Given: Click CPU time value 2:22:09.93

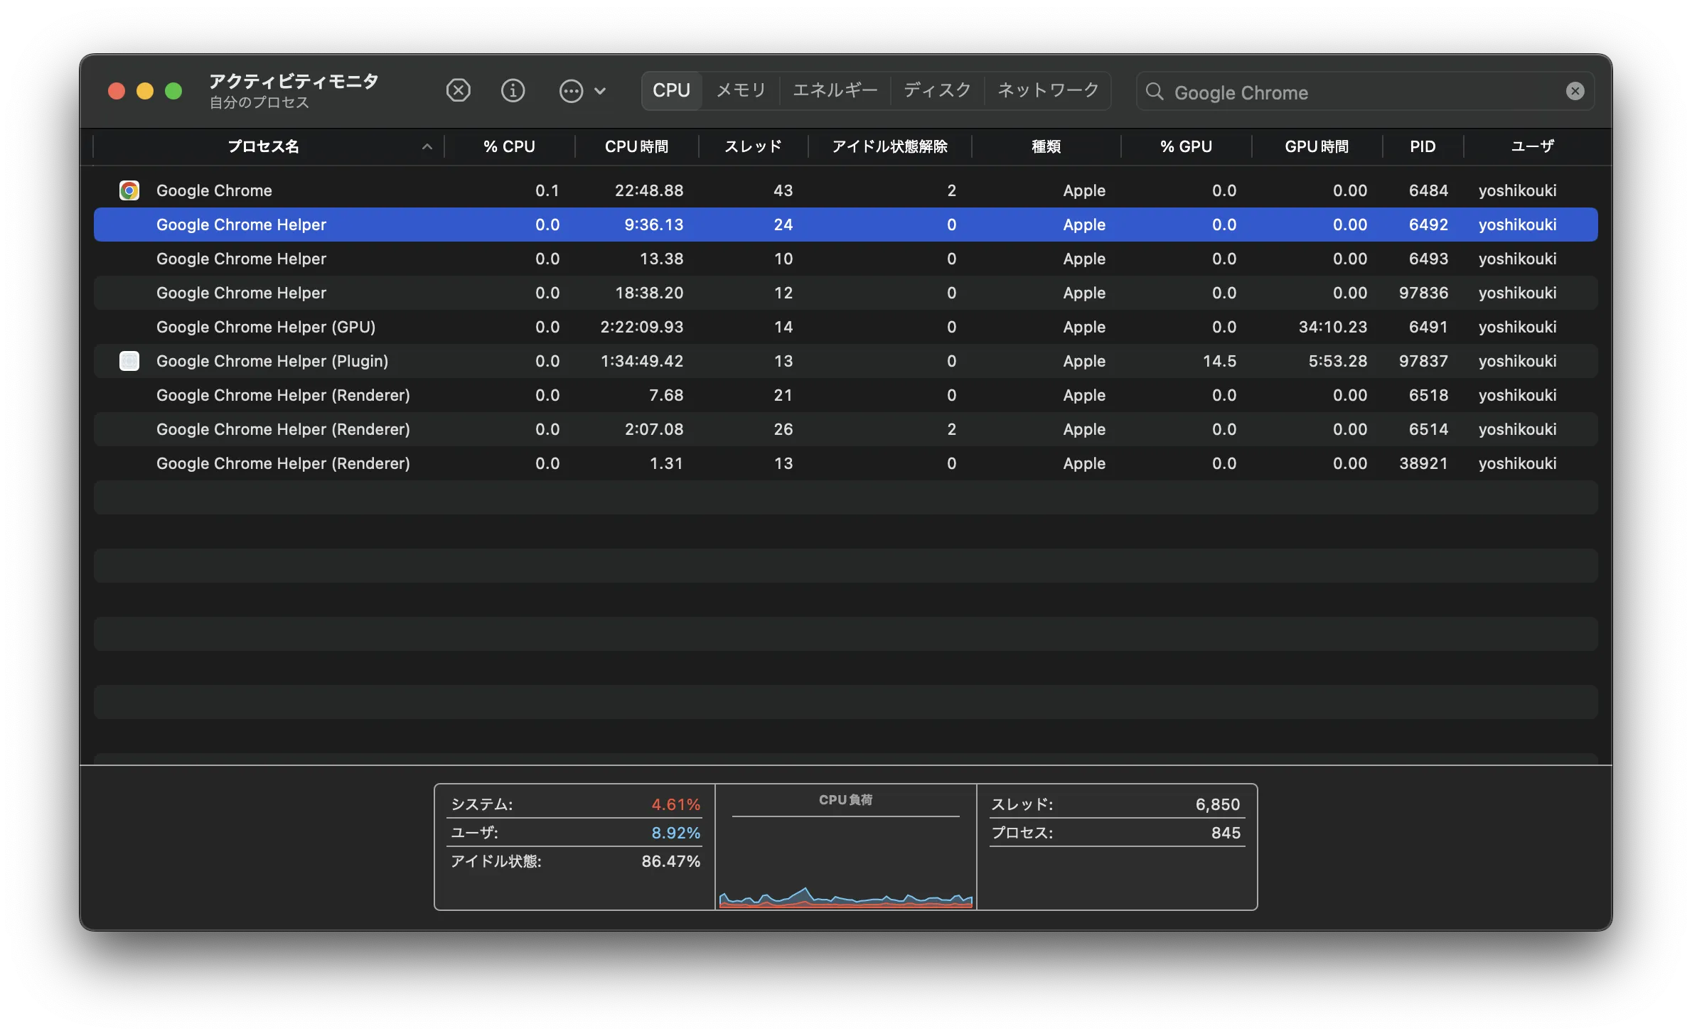Looking at the screenshot, I should (642, 327).
